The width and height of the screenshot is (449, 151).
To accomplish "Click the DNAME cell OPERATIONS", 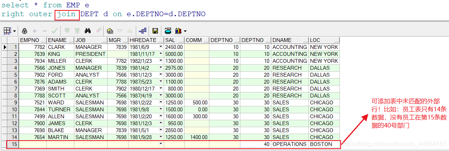I will click(290, 144).
